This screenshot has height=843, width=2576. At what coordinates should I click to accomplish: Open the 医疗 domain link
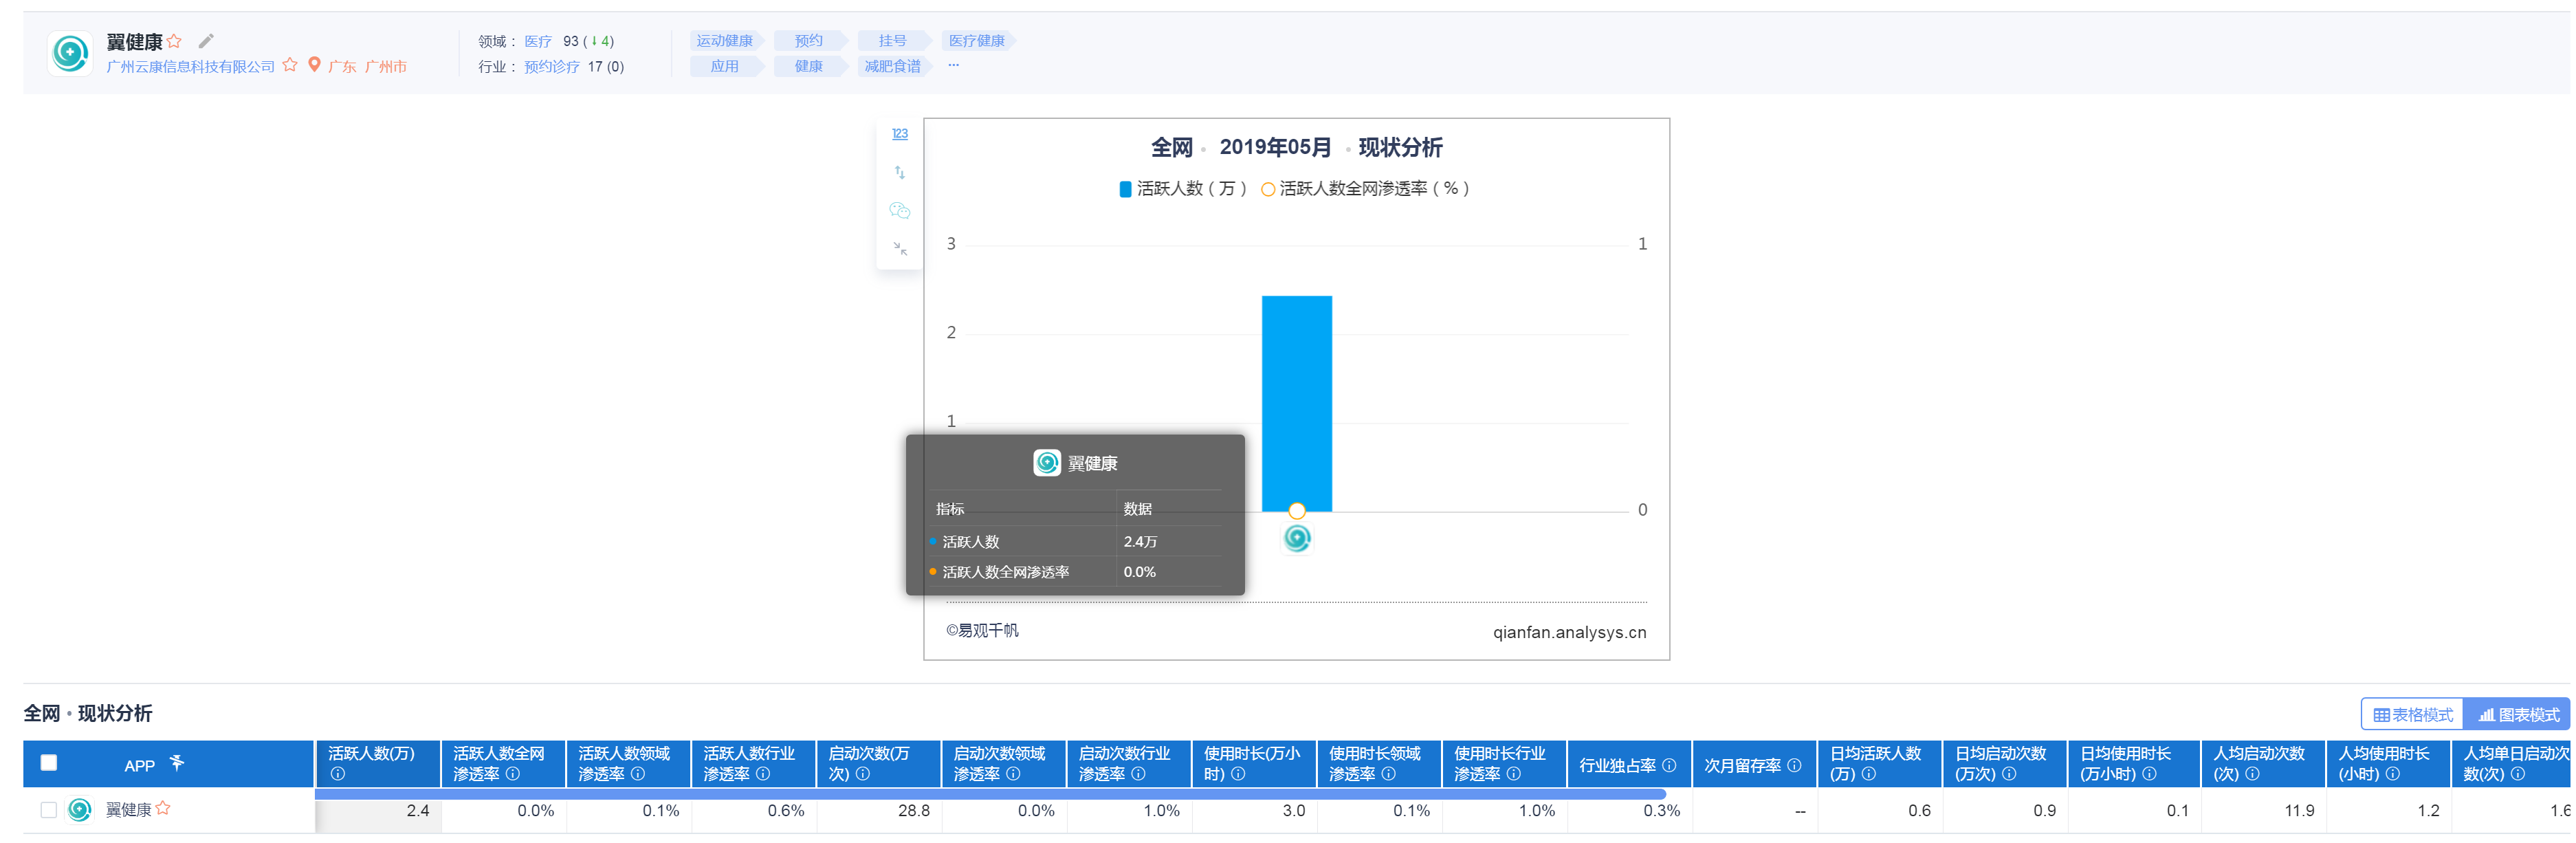click(538, 41)
